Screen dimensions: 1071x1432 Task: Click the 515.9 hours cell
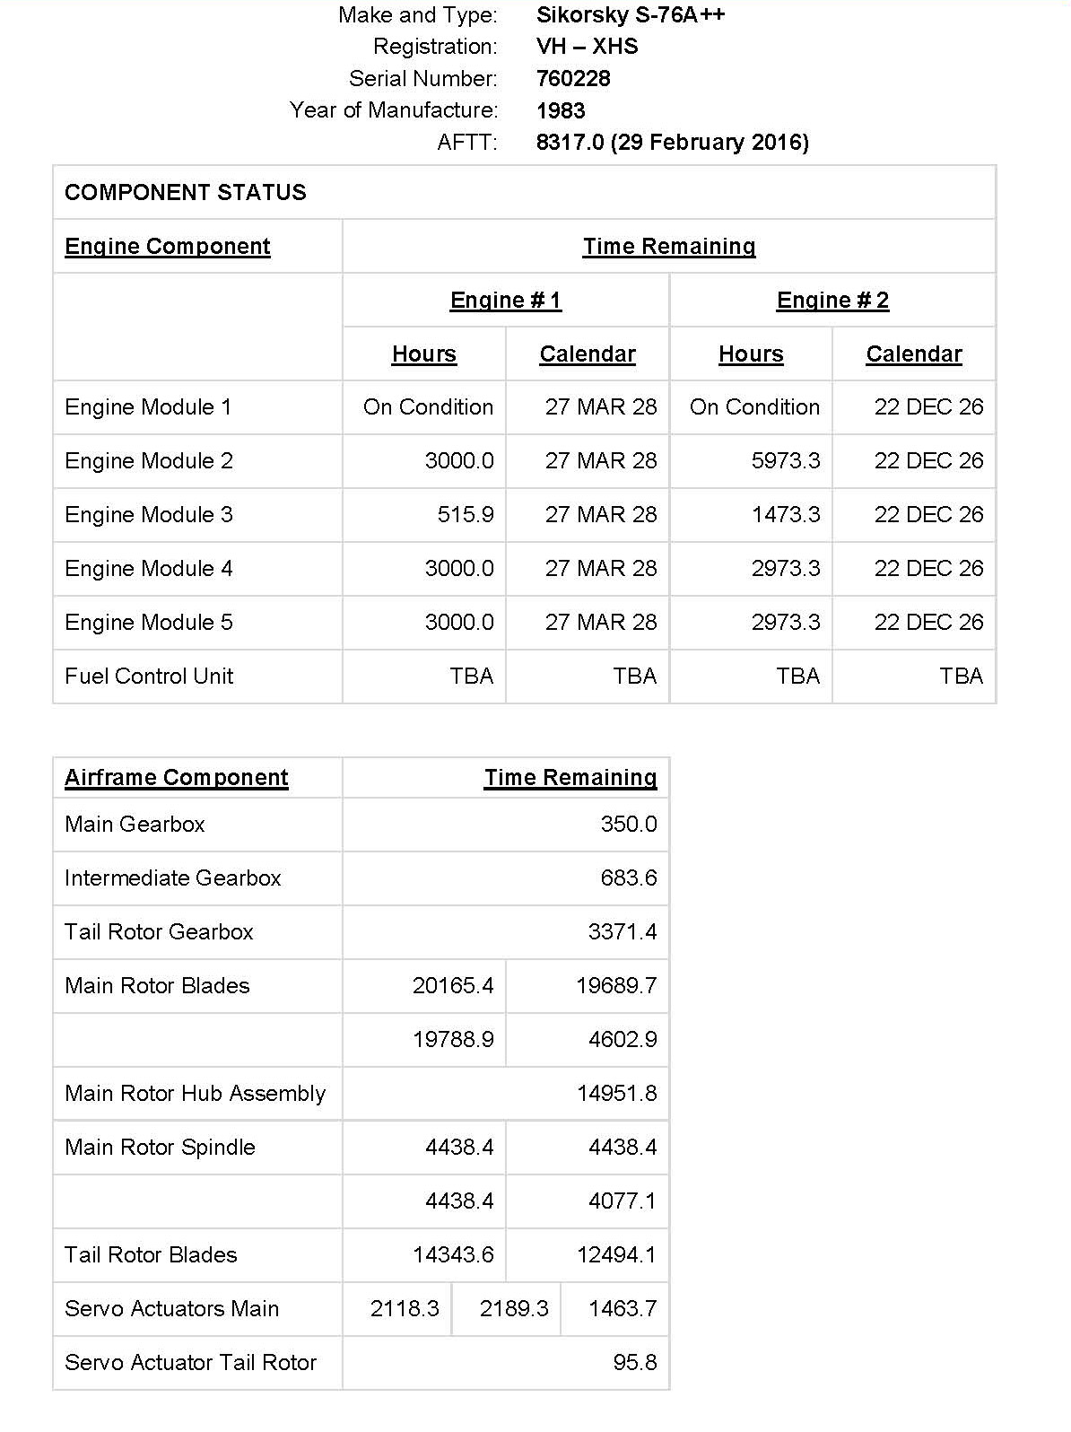click(466, 515)
